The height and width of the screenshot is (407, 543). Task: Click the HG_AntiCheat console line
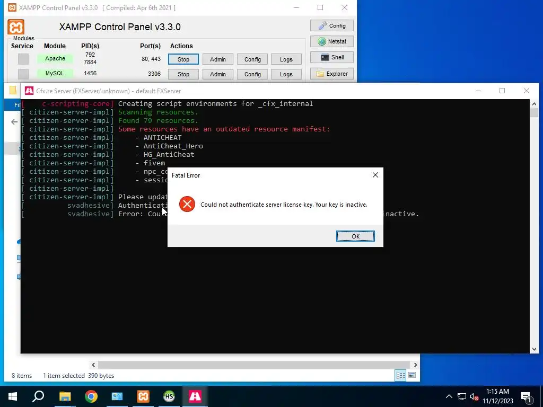[169, 154]
